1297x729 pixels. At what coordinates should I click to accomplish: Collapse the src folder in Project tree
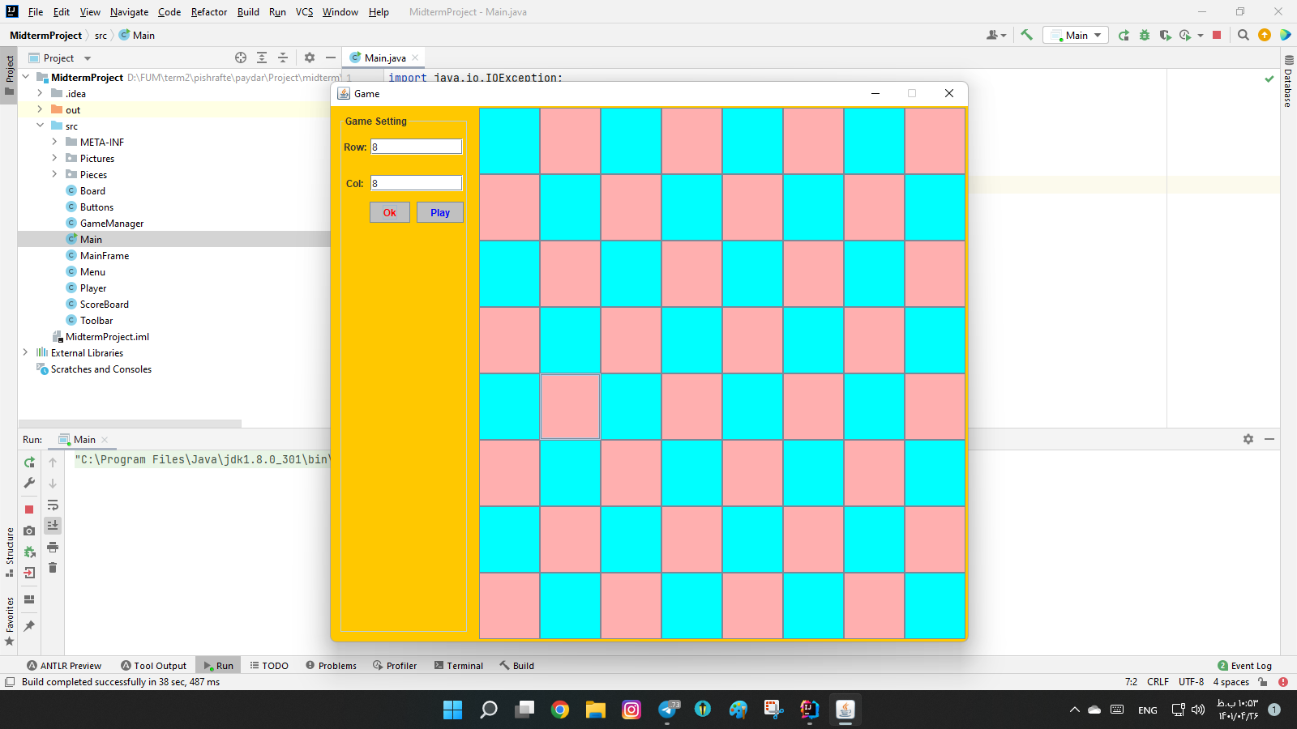click(x=41, y=126)
